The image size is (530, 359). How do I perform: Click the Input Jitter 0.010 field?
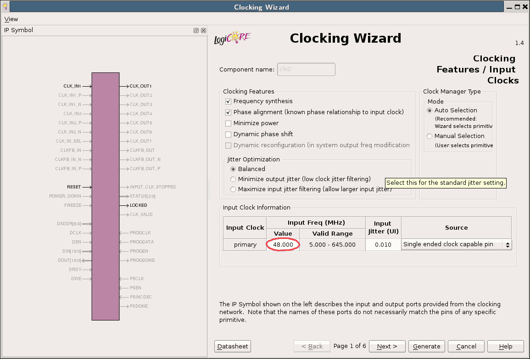coord(383,245)
